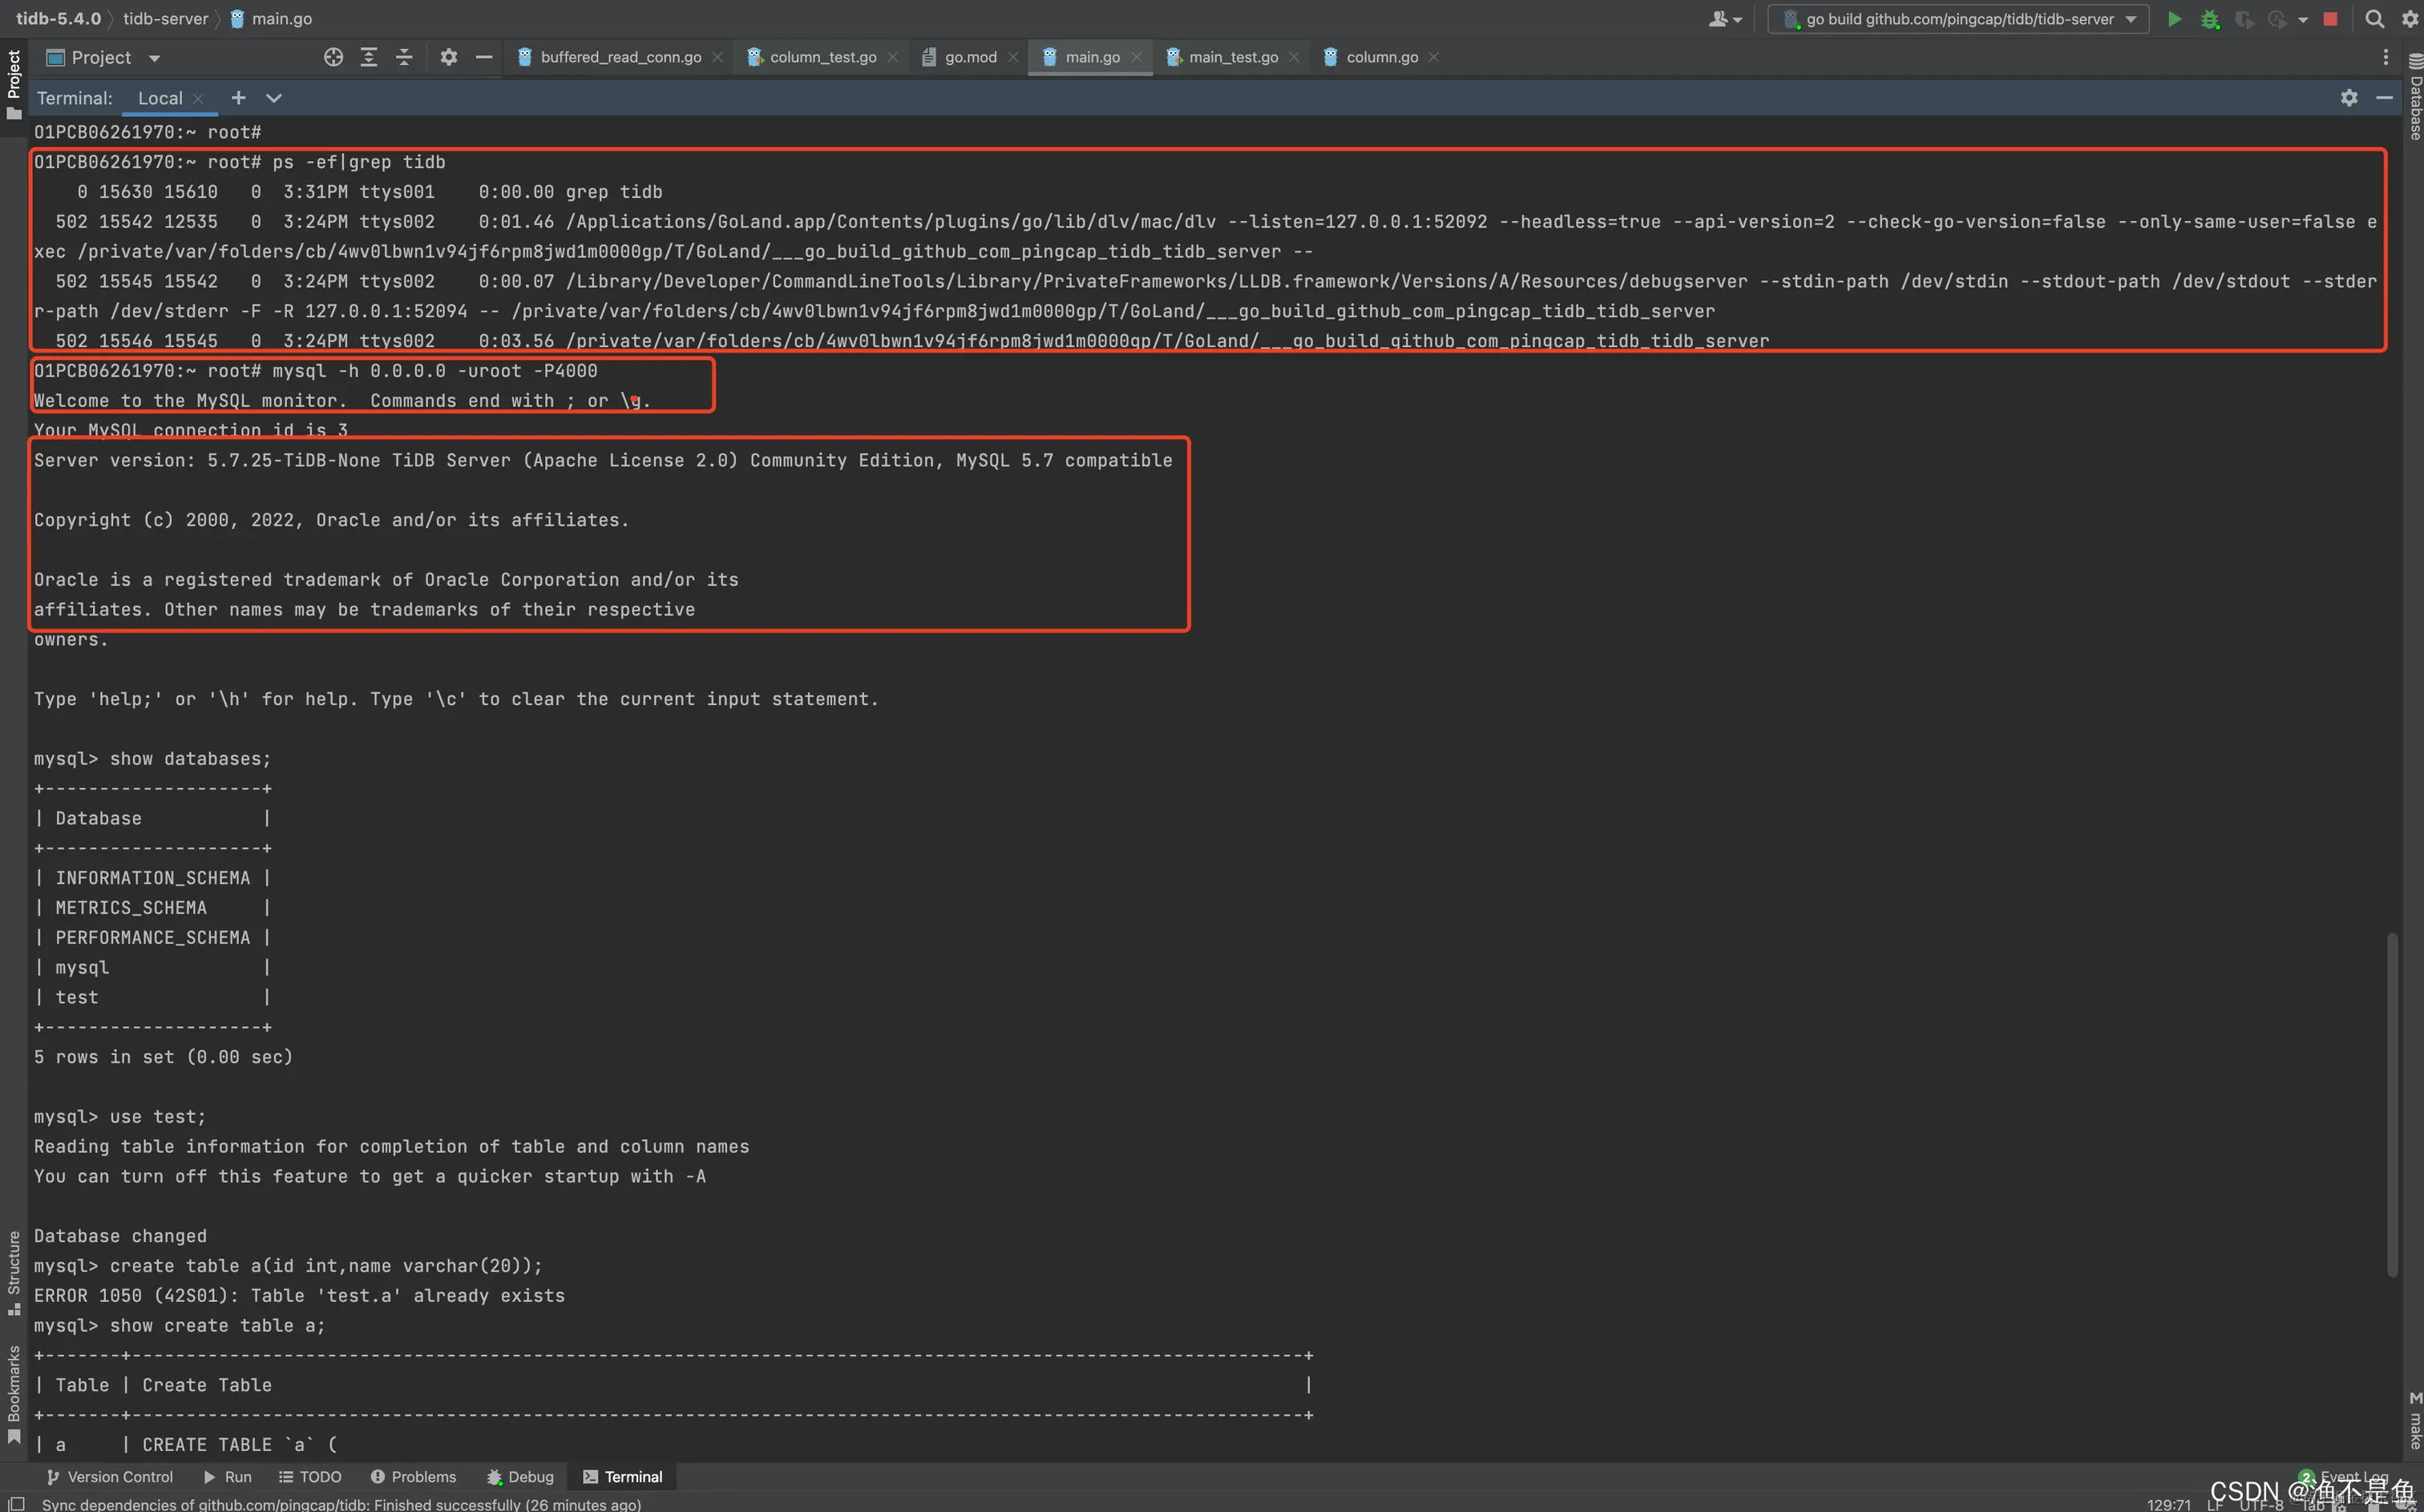
Task: Run the tidb-server build configuration
Action: pyautogui.click(x=2174, y=19)
